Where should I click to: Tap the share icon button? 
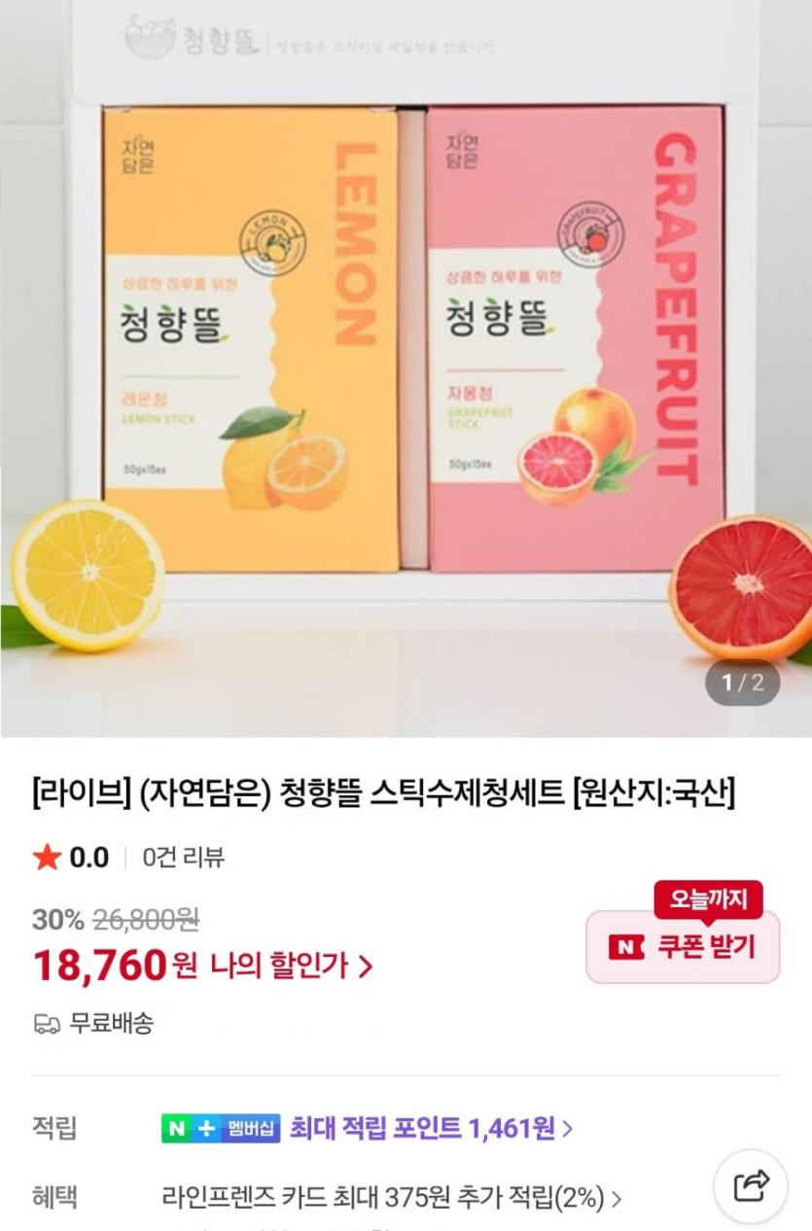pyautogui.click(x=751, y=1186)
